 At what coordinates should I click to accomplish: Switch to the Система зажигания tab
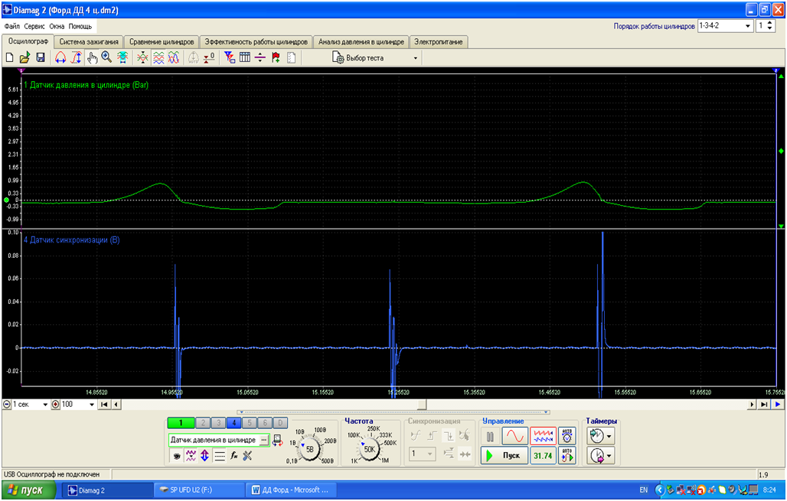(88, 41)
